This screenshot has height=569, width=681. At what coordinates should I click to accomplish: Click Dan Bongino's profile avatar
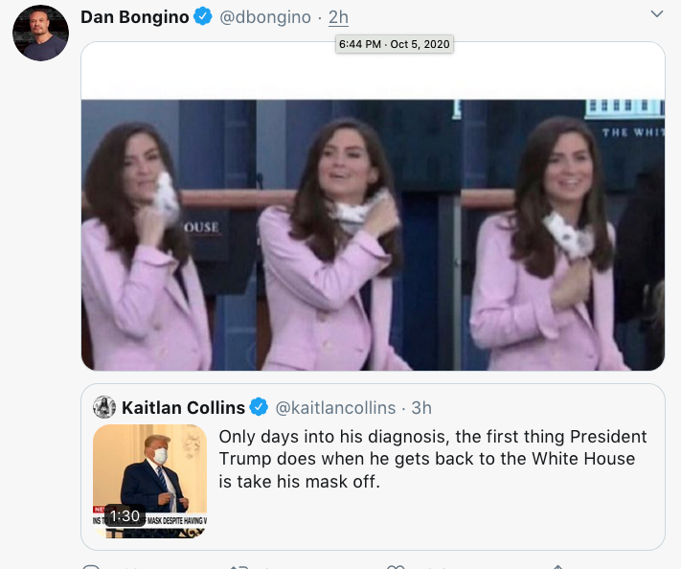click(40, 33)
